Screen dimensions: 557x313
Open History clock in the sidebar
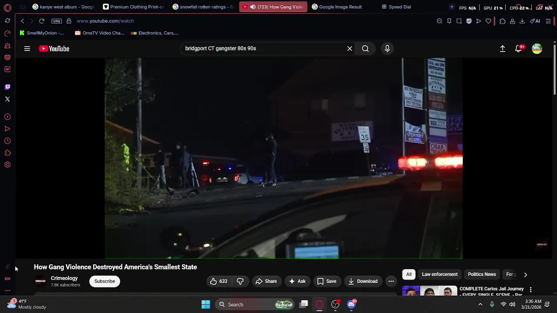coord(7,141)
